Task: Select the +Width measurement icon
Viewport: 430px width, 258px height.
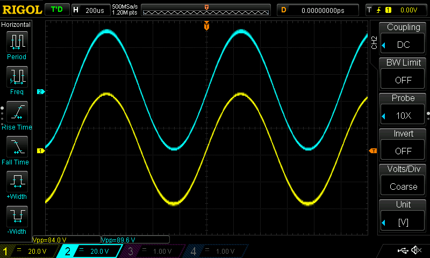Action: (17, 182)
